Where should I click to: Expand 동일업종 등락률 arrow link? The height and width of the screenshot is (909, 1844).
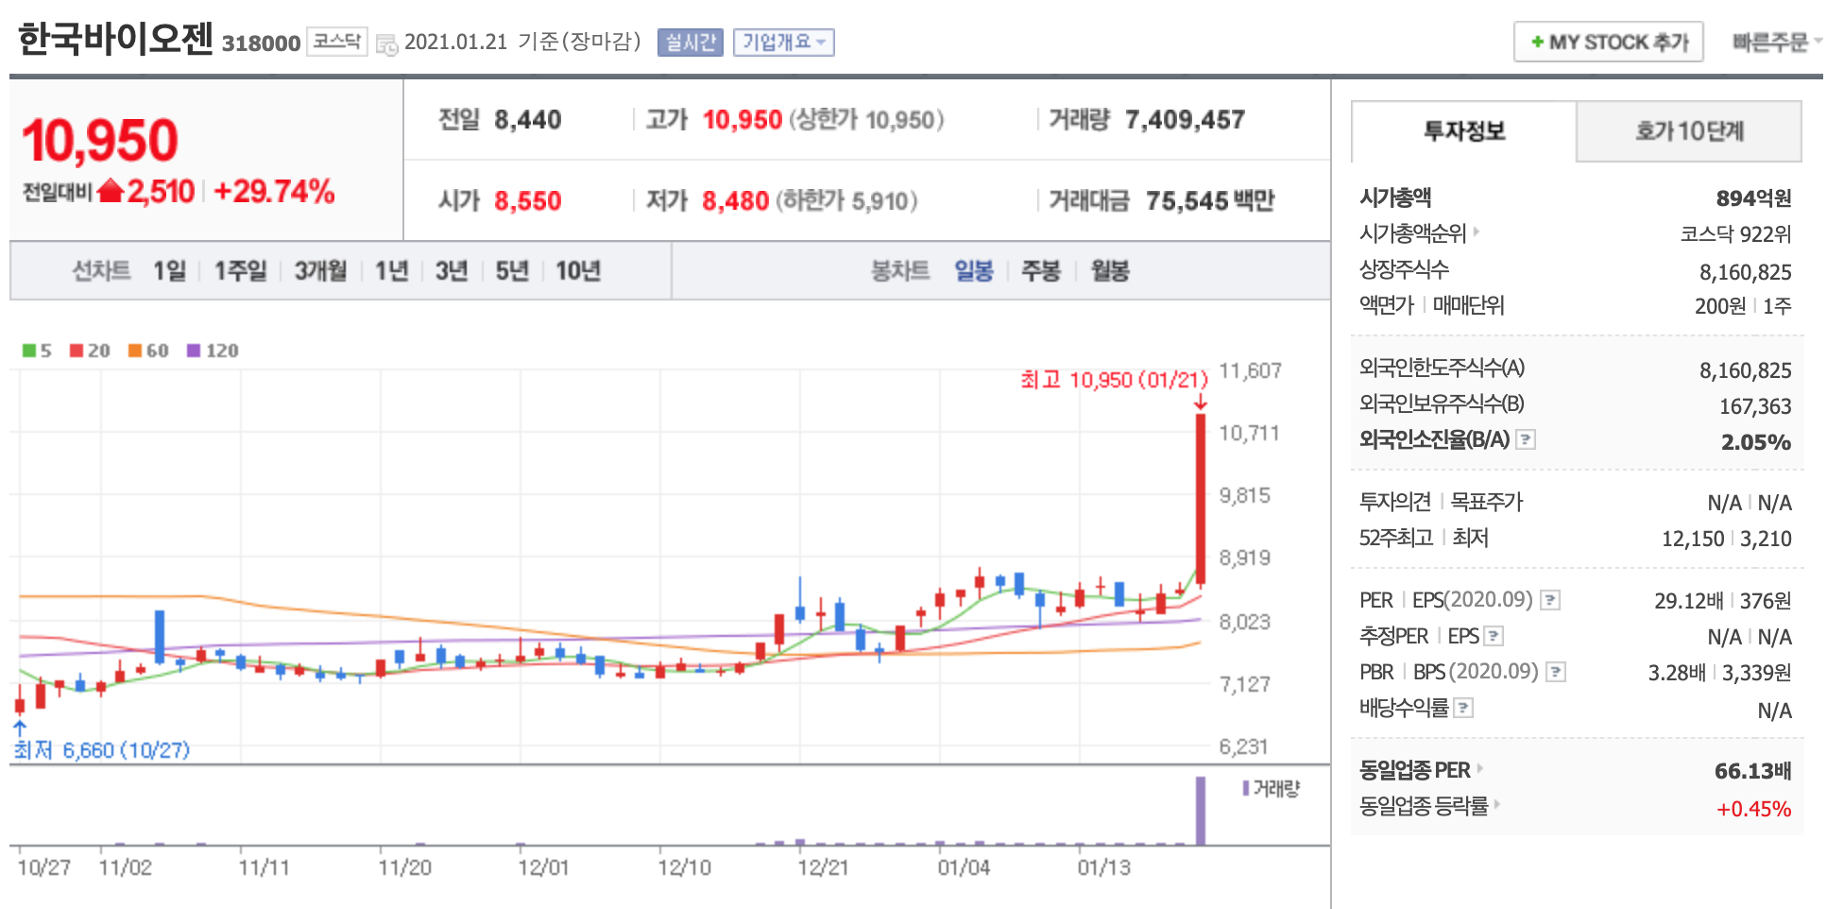1497,804
